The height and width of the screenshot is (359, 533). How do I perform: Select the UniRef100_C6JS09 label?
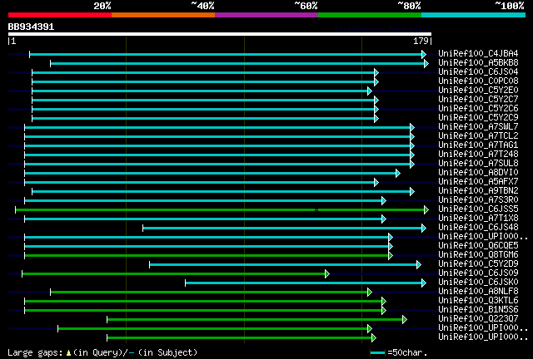click(478, 273)
